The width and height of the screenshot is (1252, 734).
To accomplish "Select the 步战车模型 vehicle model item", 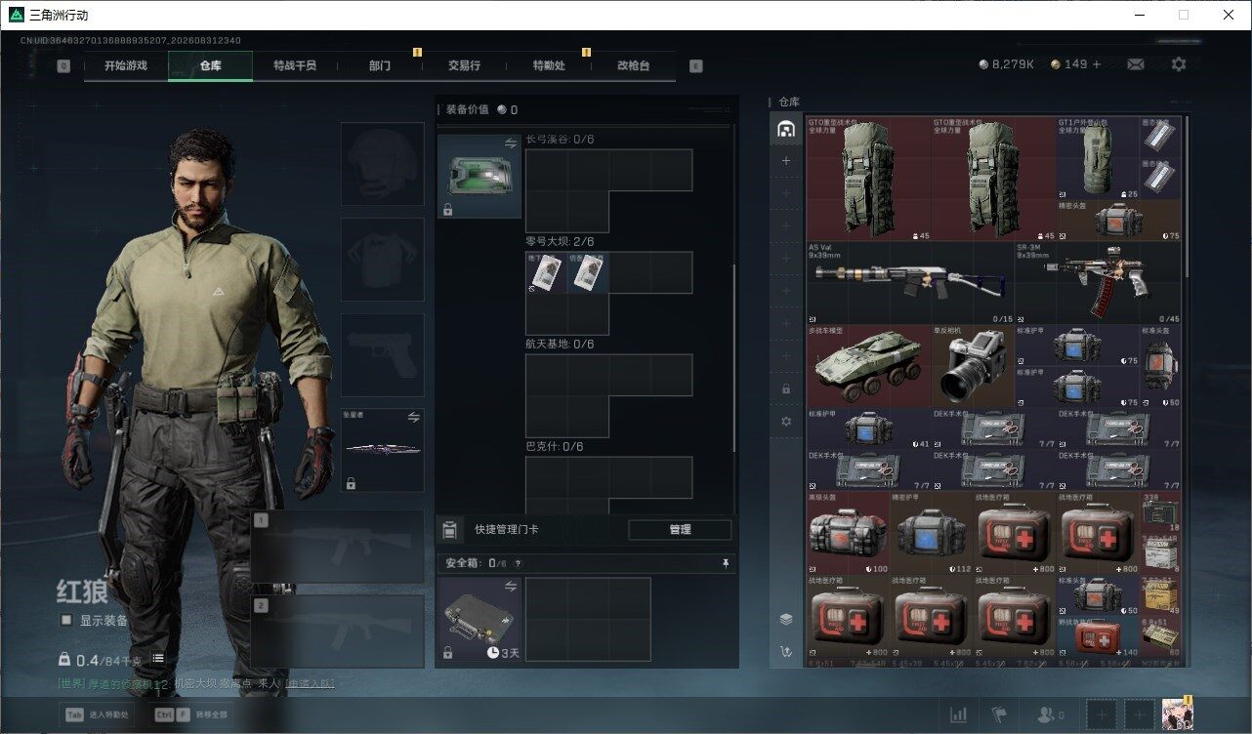I will tap(869, 366).
